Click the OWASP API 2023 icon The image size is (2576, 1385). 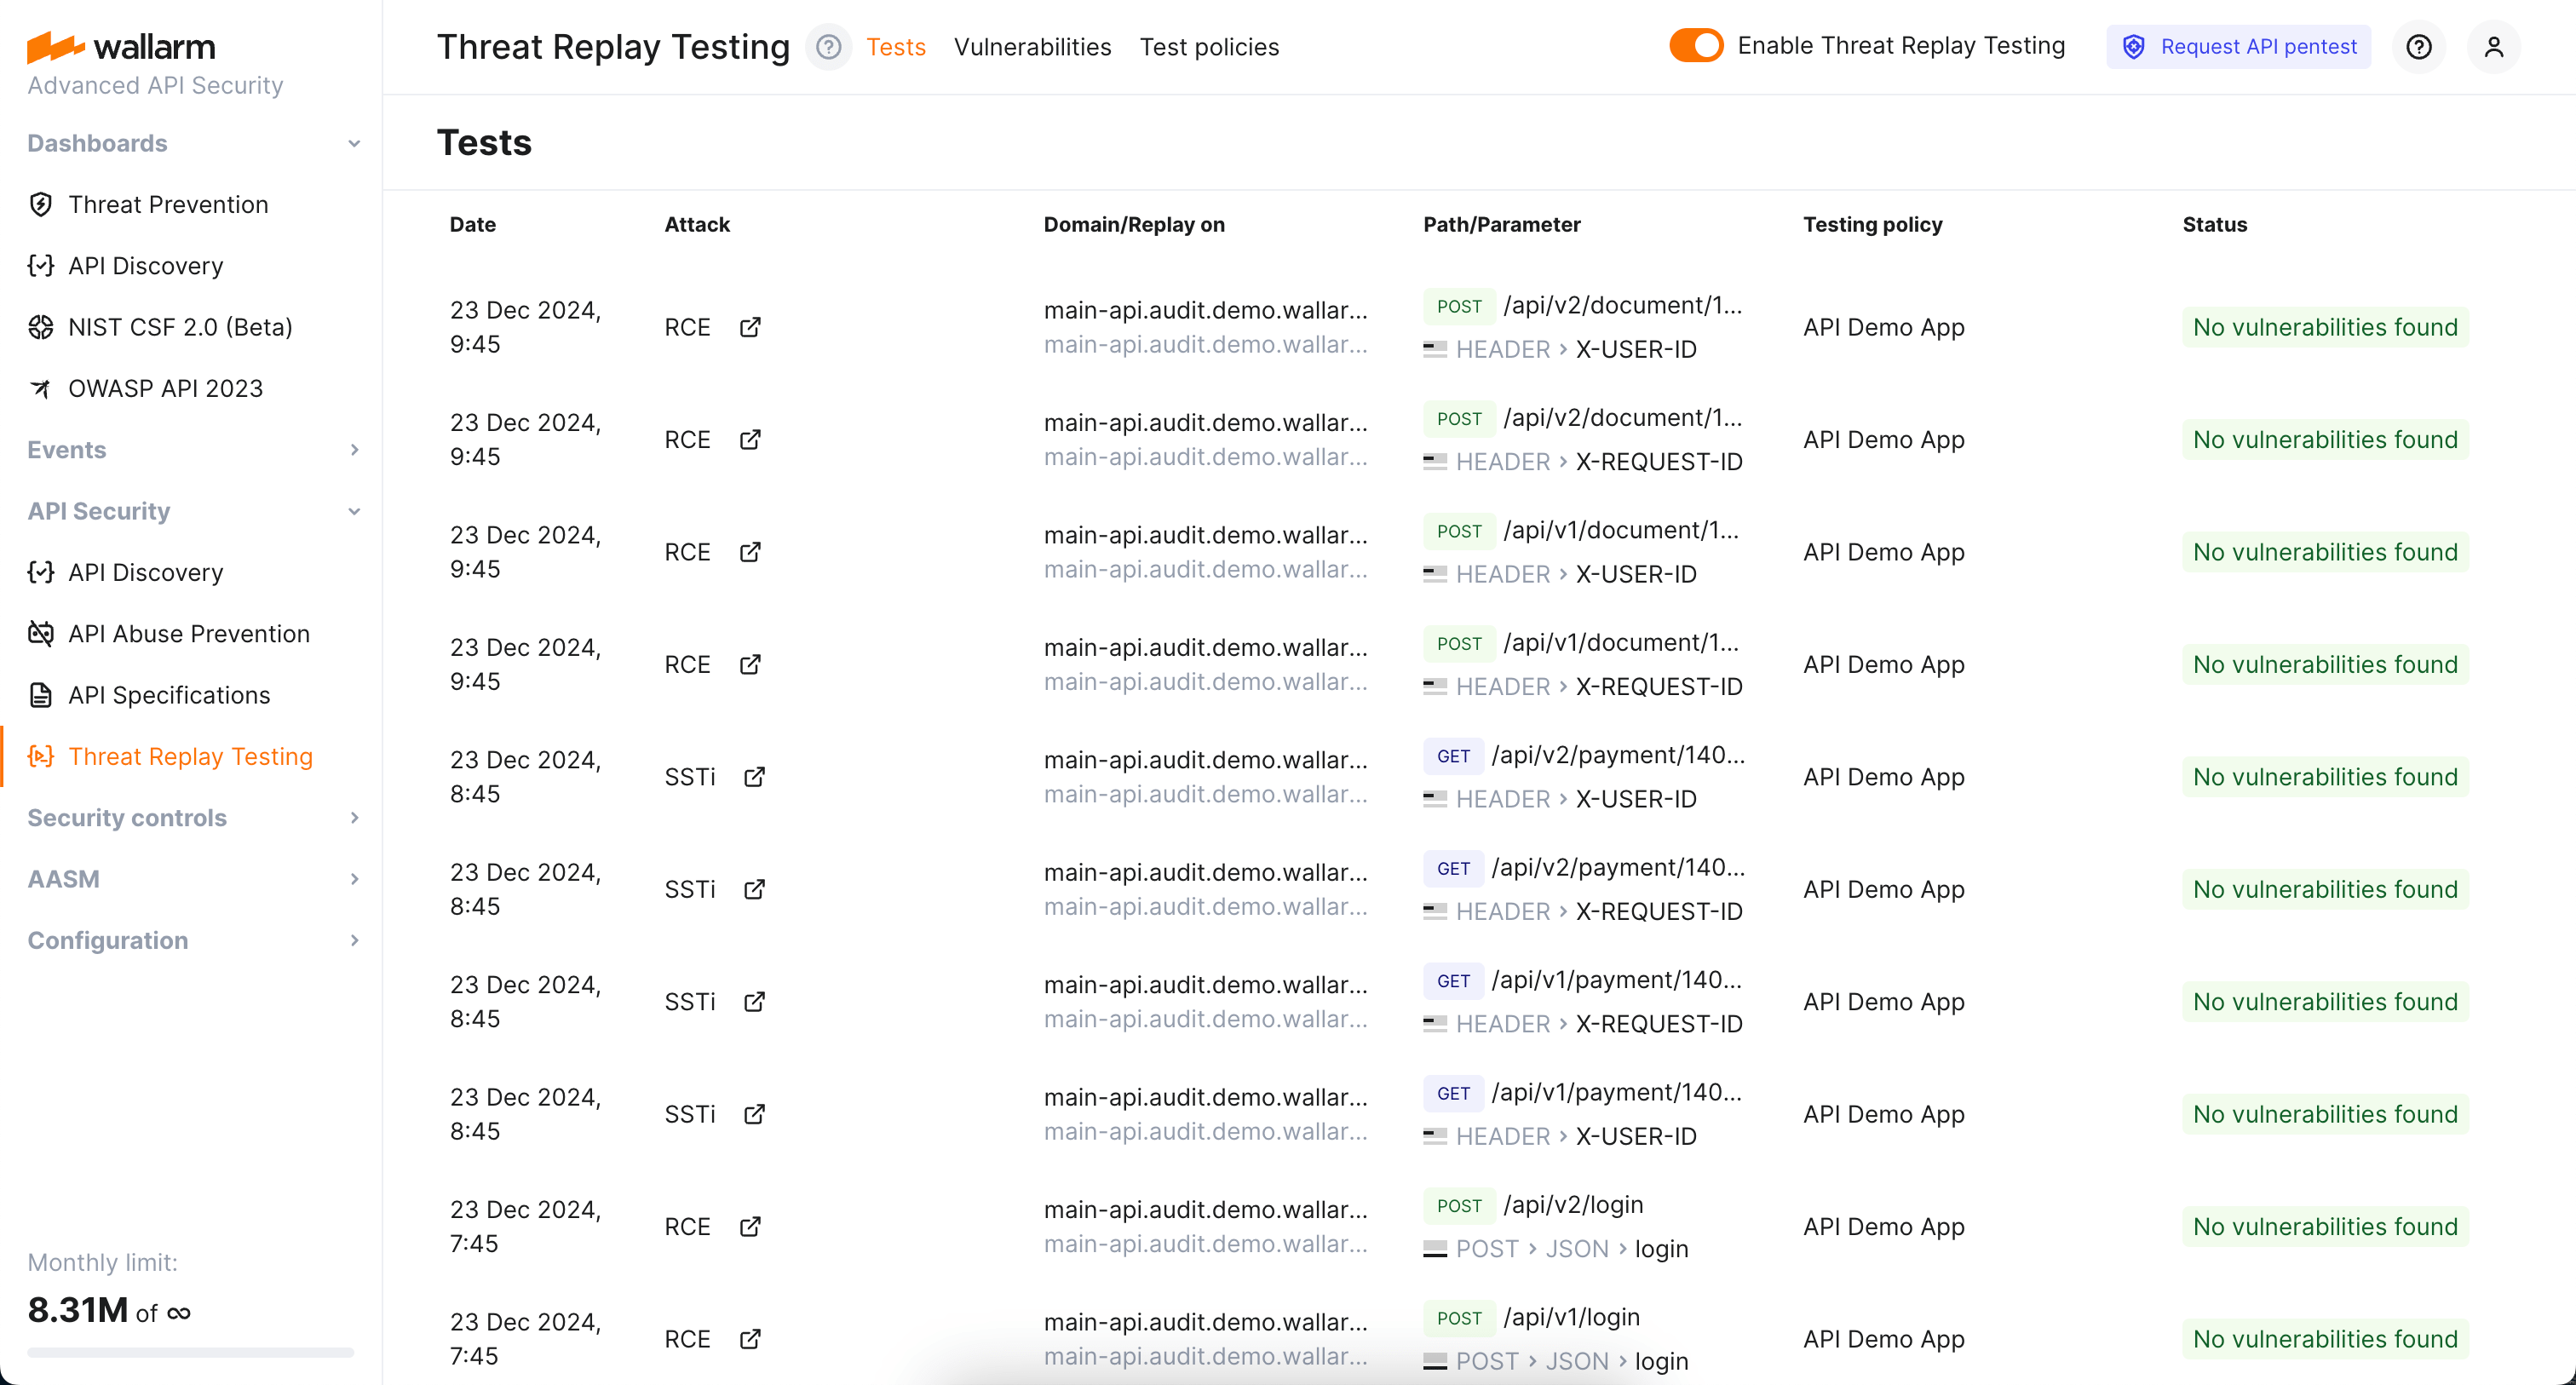pos(41,388)
